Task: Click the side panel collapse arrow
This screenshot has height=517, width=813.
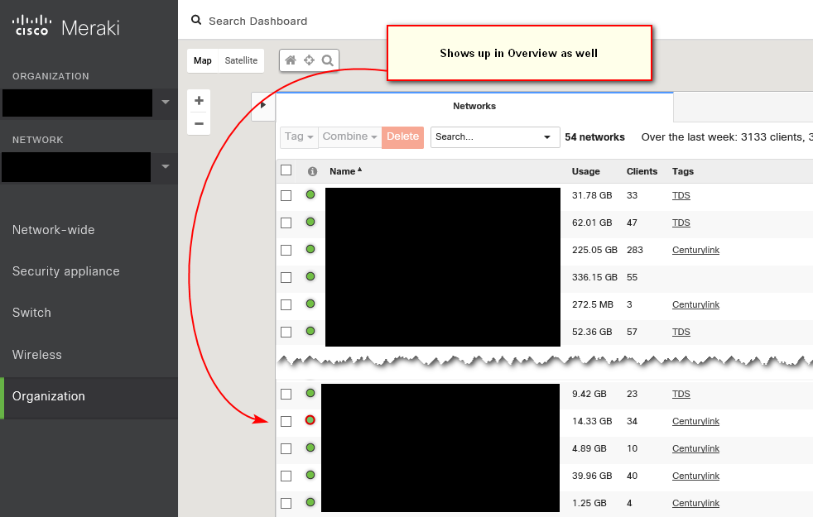Action: [x=262, y=106]
